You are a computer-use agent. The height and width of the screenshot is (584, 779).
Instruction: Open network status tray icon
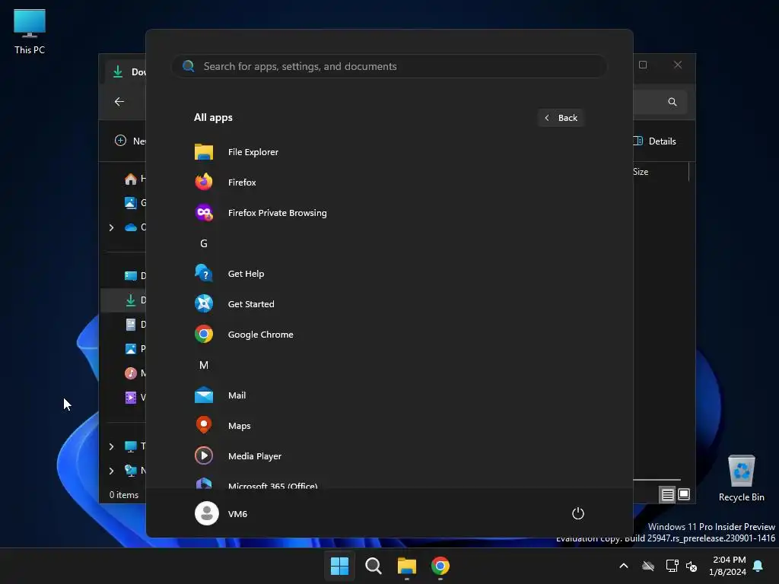click(x=672, y=566)
